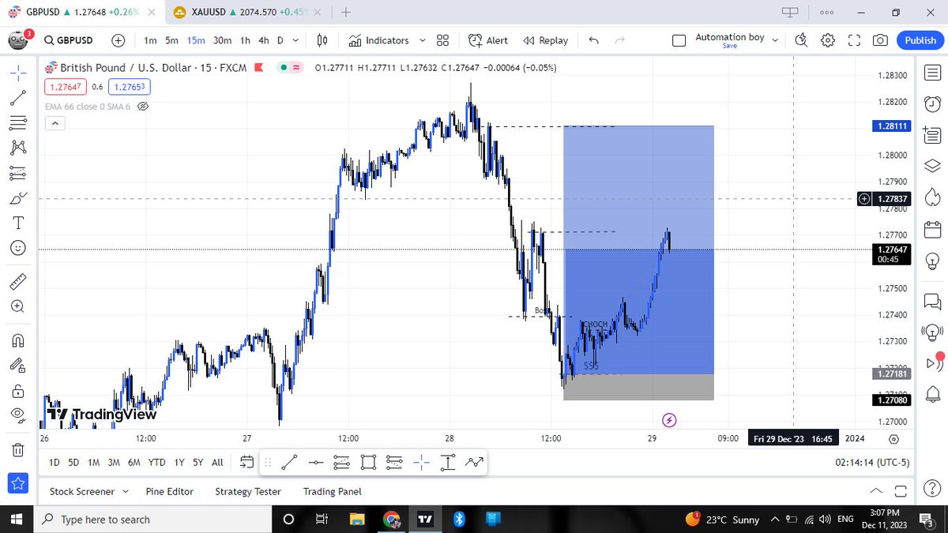Redo the last undone action
This screenshot has height=533, width=948.
620,40
